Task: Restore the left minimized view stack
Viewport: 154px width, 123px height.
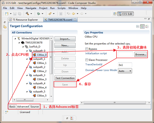Action: point(5,22)
